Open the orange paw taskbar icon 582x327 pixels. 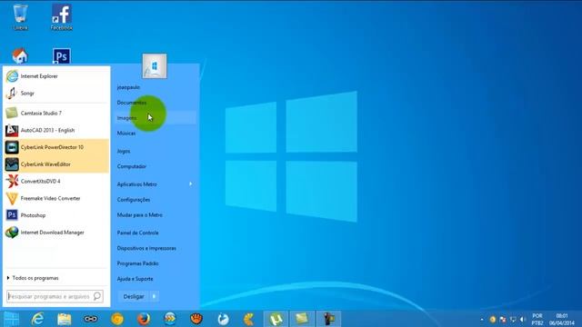coord(196,319)
